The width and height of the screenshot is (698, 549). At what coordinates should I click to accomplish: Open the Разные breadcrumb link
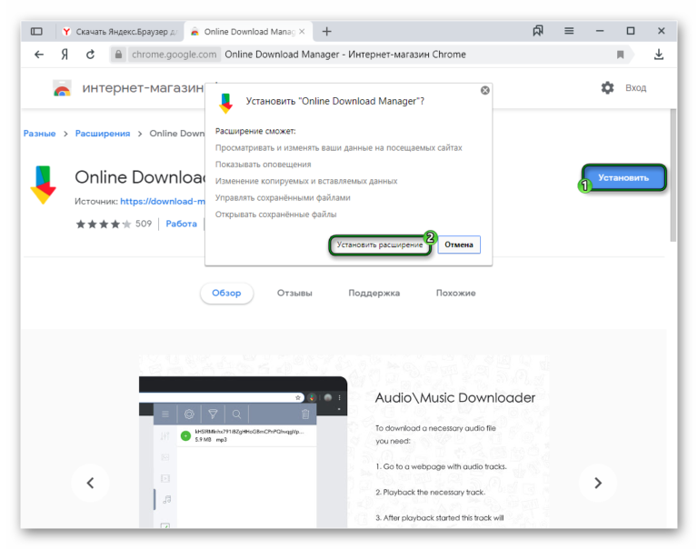40,134
